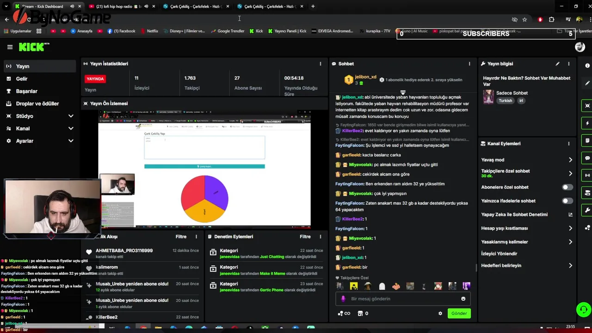This screenshot has height=333, width=592.
Task: Open Yayın bilgisi three-dot options
Action: [569, 64]
